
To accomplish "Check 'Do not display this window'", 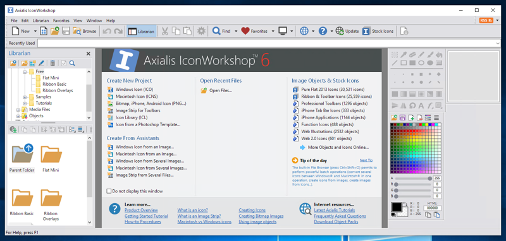I will pyautogui.click(x=109, y=191).
